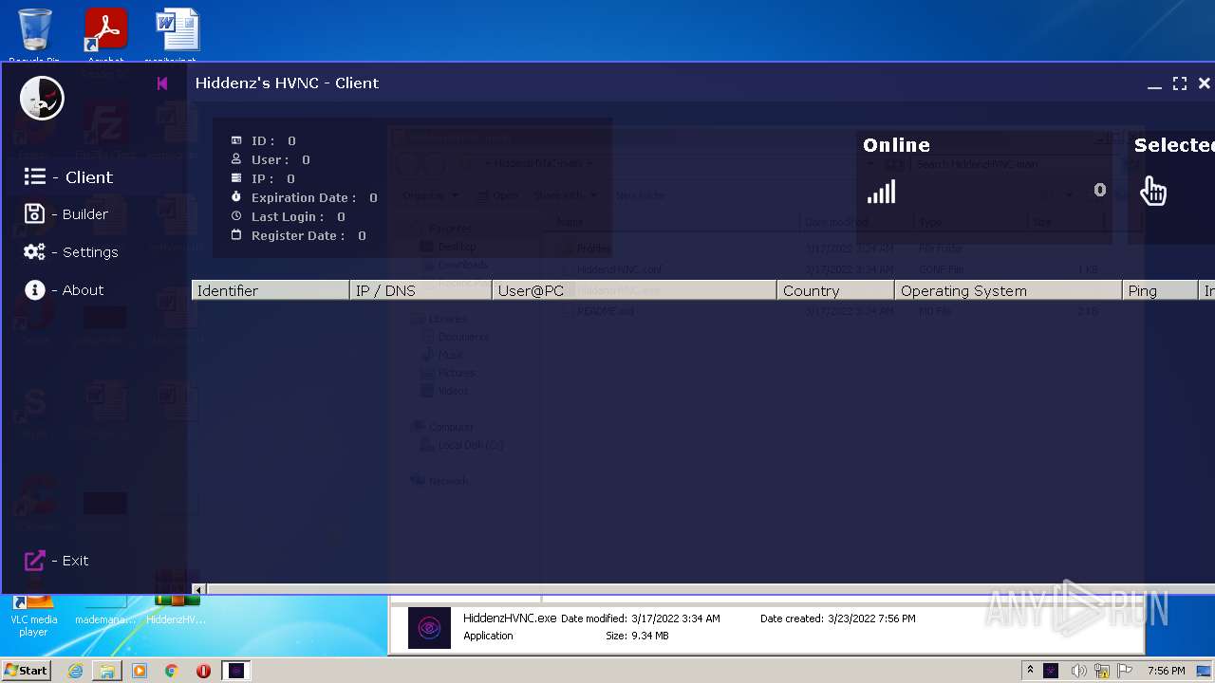The width and height of the screenshot is (1215, 683).
Task: Sort the client list by Identifier
Action: pyautogui.click(x=271, y=290)
